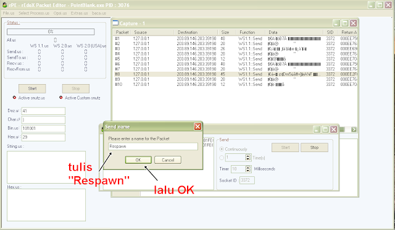Select packet #7 row
This screenshot has width=395, height=230.
pyautogui.click(x=235, y=69)
